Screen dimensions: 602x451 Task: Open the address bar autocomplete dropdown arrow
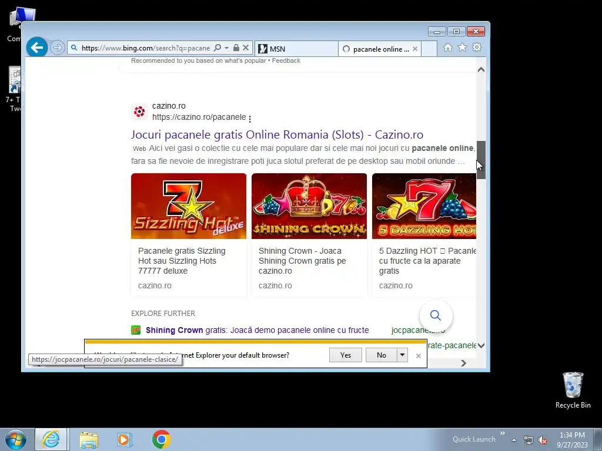coord(226,48)
